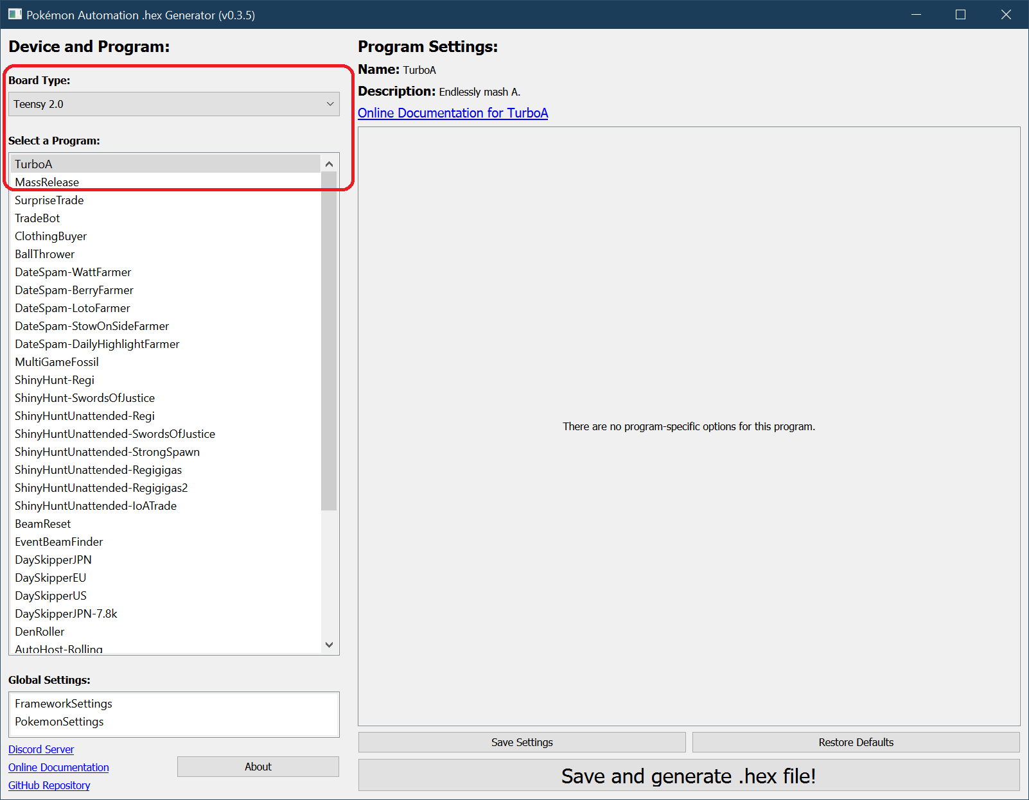Pick ClothingBuyer program
The image size is (1029, 800).
(x=165, y=236)
